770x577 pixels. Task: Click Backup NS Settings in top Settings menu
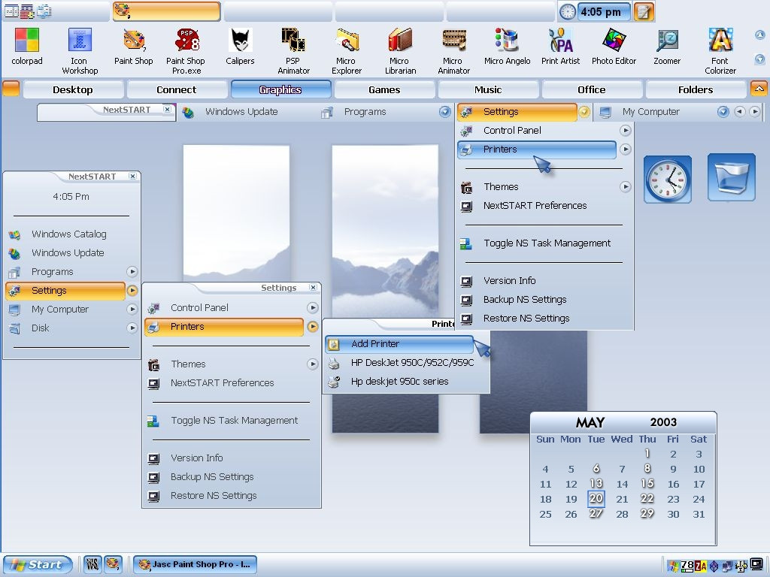tap(524, 299)
